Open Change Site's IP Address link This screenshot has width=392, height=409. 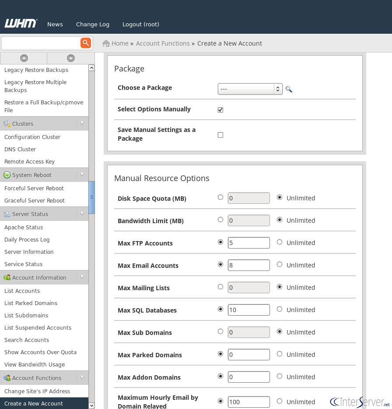pyautogui.click(x=37, y=391)
